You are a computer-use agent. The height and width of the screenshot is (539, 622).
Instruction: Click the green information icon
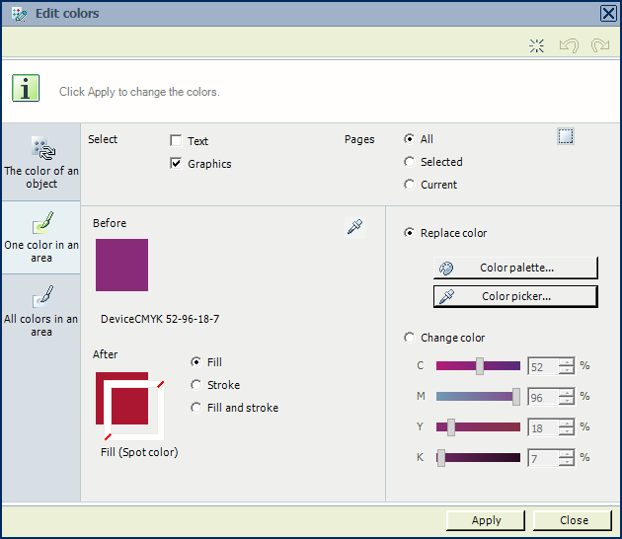click(x=26, y=88)
